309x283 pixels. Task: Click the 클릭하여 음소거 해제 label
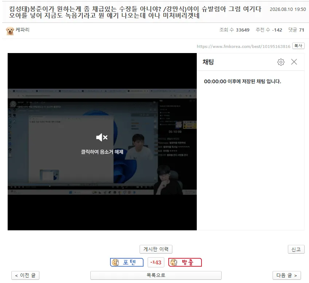click(102, 152)
